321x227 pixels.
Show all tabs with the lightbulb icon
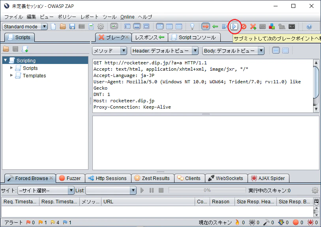point(192,26)
